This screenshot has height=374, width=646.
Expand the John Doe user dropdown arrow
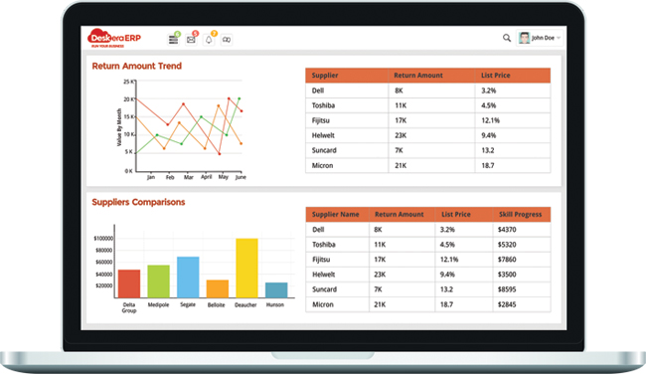(559, 38)
